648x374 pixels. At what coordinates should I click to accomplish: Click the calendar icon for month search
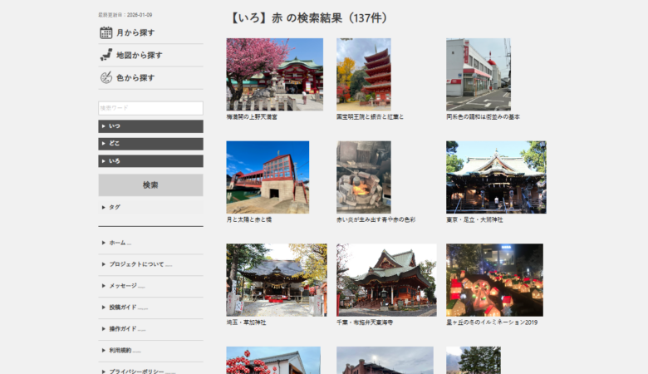click(106, 32)
